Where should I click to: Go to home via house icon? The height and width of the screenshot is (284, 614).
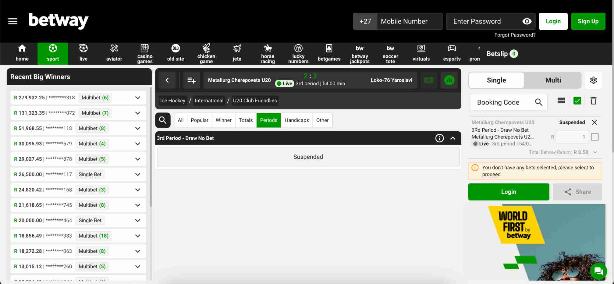point(22,53)
